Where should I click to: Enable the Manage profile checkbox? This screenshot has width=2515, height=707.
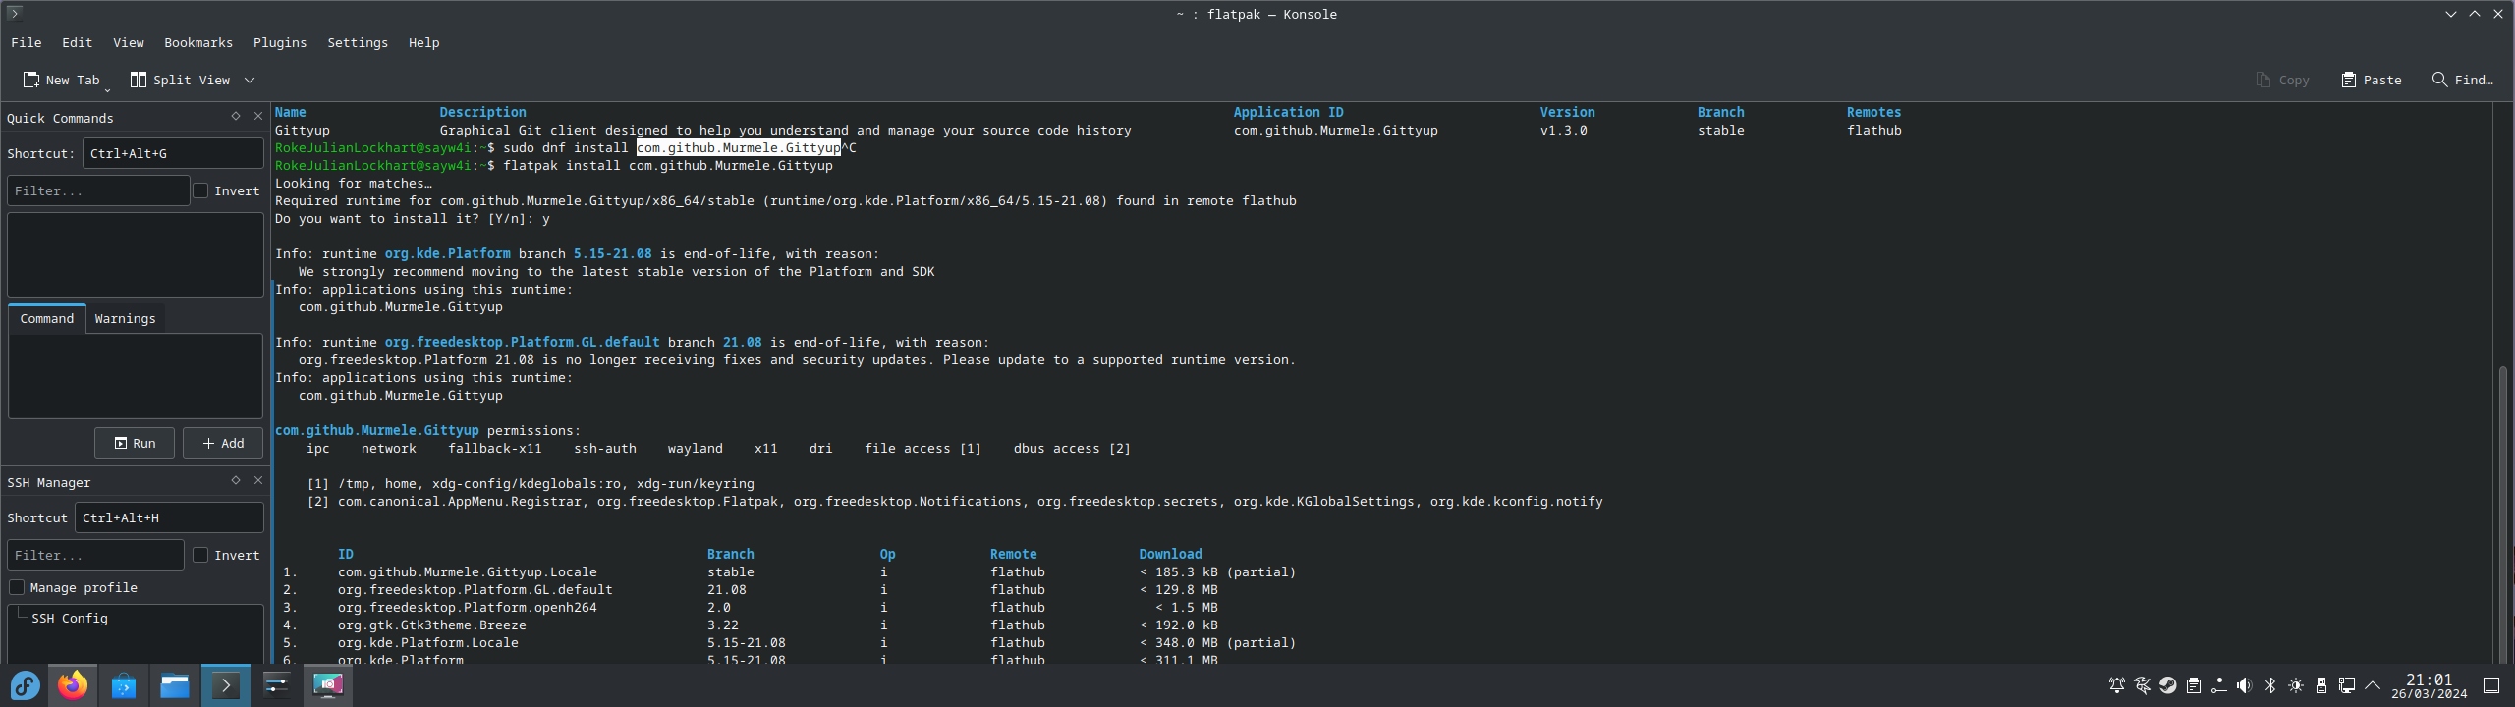17,587
